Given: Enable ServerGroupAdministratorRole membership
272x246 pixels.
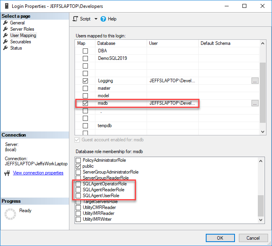Looking at the screenshot, I should 78,172.
